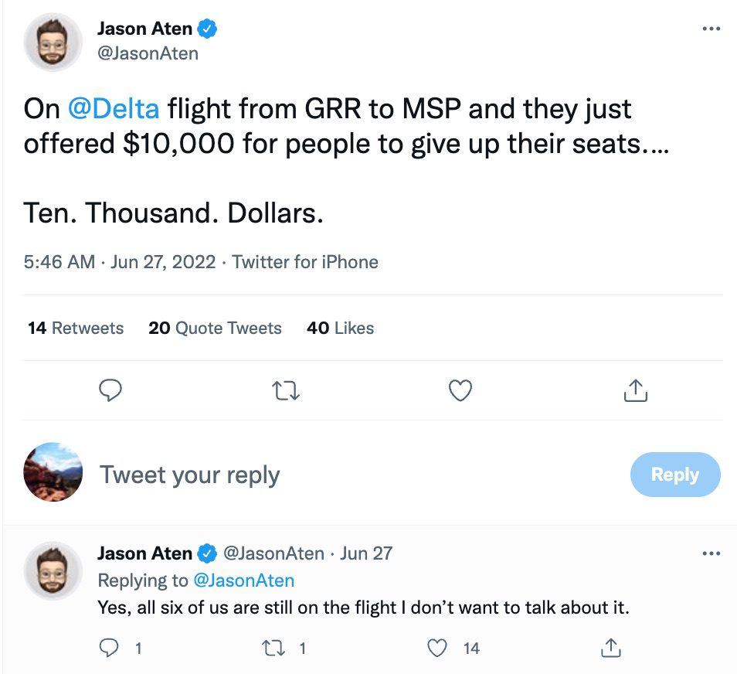Share the main tweet via share icon

point(635,390)
